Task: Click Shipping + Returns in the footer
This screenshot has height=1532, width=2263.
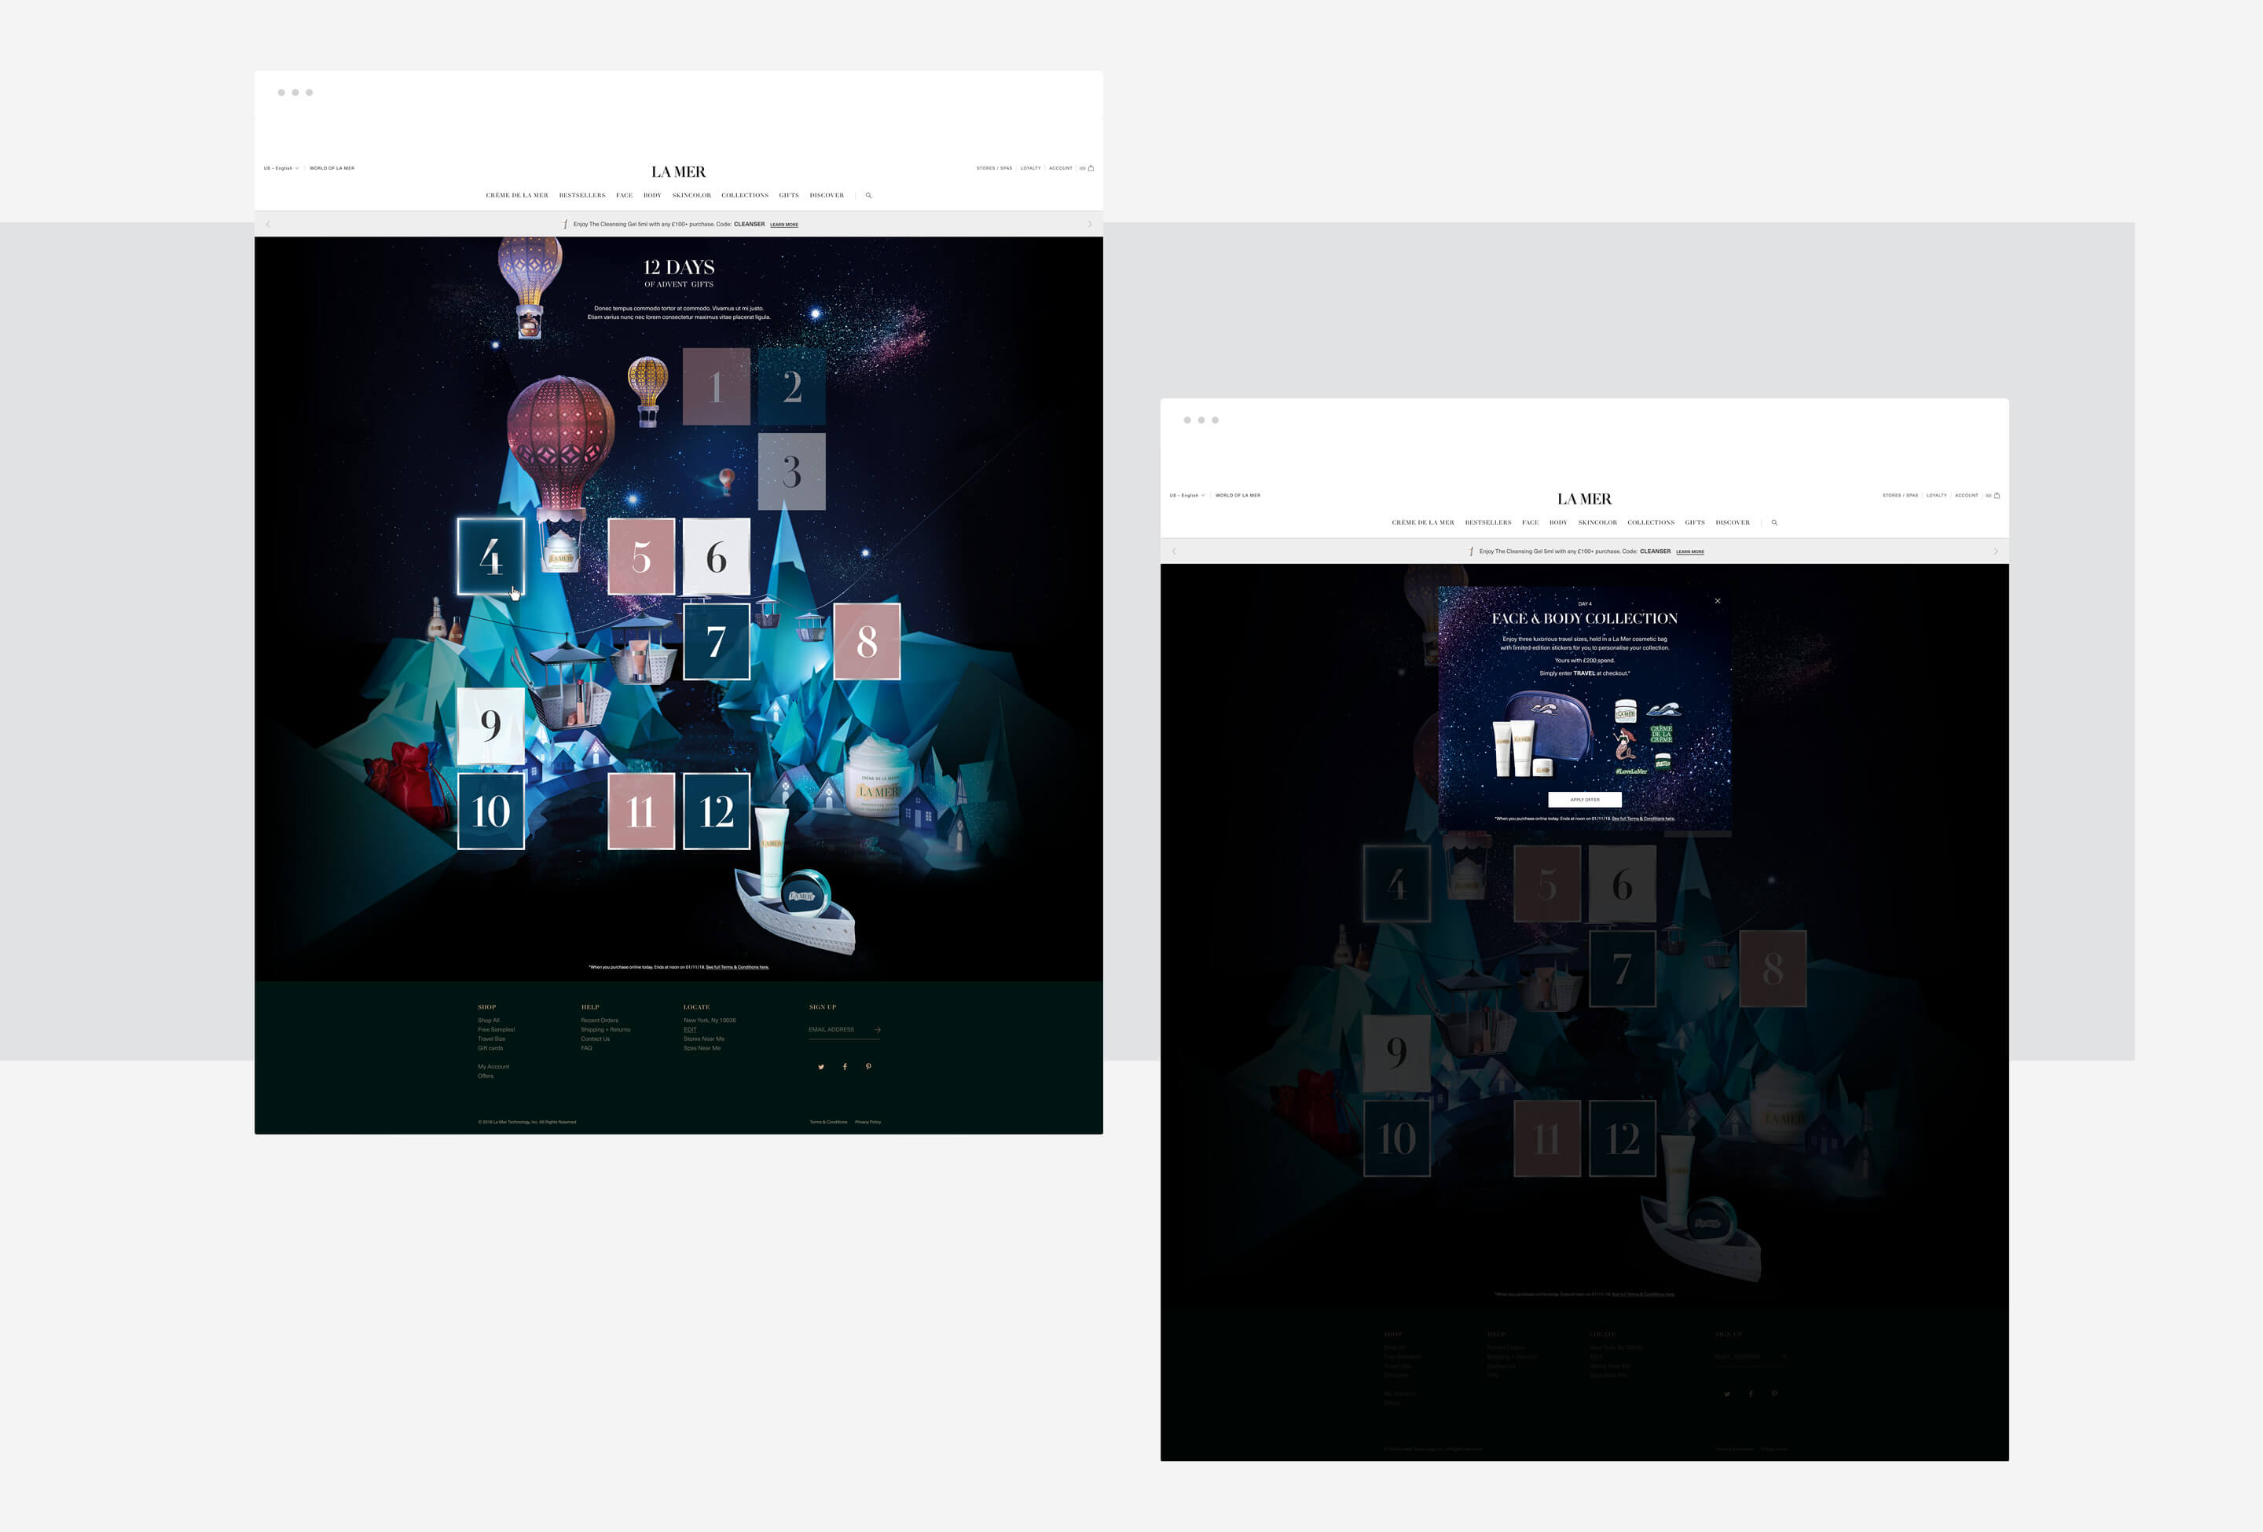Action: tap(606, 1030)
